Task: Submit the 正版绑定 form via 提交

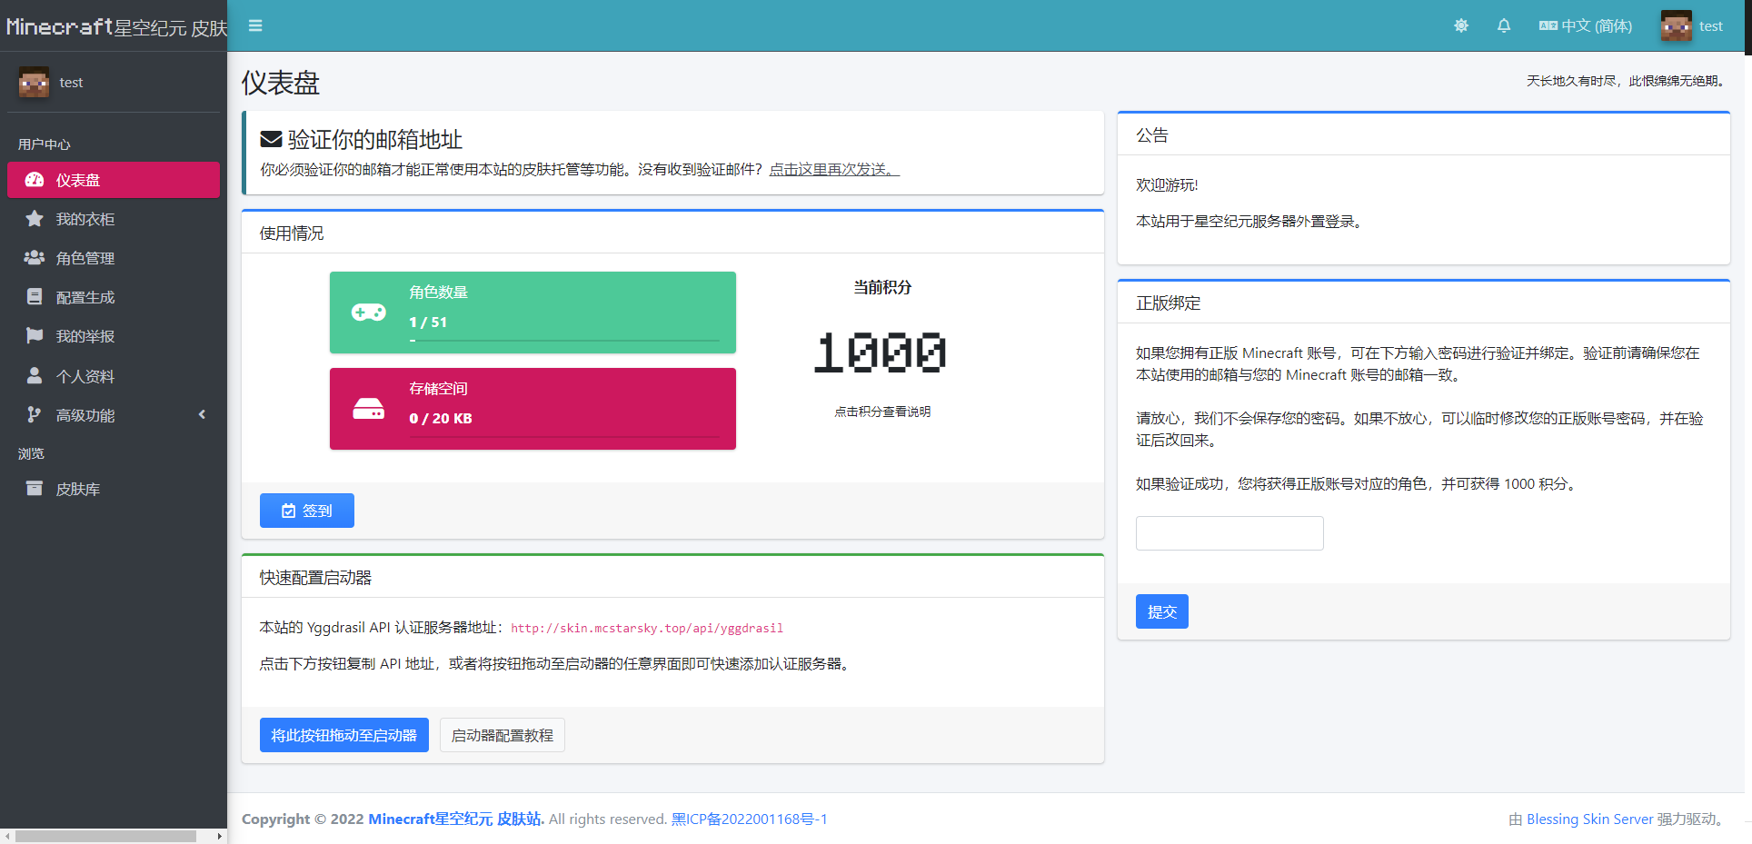Action: point(1161,611)
